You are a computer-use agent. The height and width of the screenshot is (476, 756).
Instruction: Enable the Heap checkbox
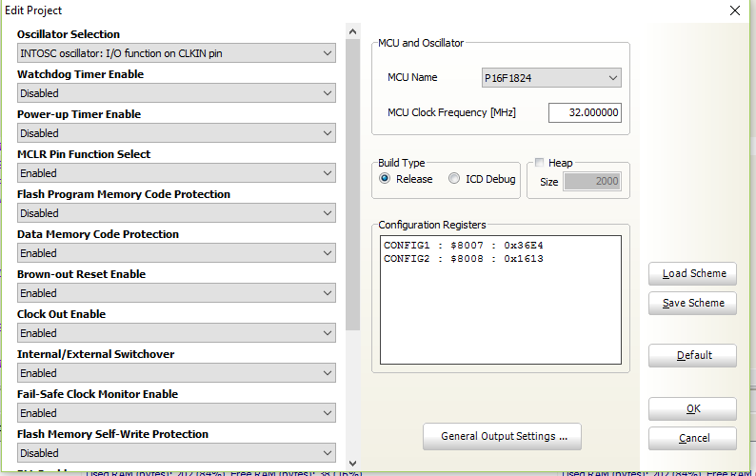tap(540, 163)
